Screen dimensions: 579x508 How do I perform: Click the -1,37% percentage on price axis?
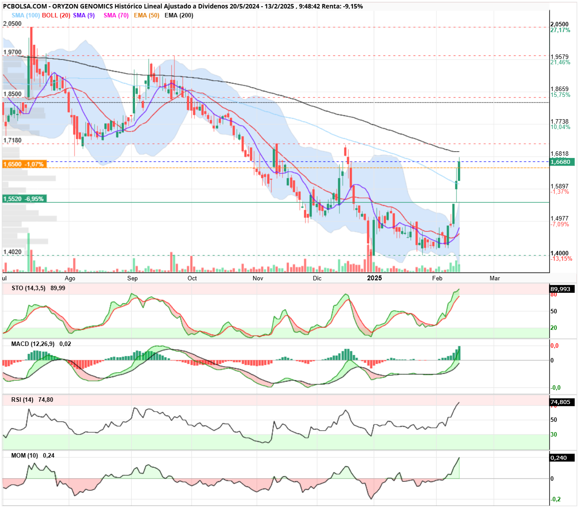560,192
